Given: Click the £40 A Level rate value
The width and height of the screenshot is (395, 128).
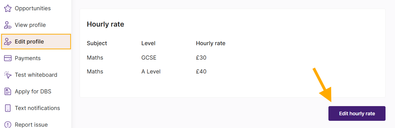Looking at the screenshot, I should (201, 71).
